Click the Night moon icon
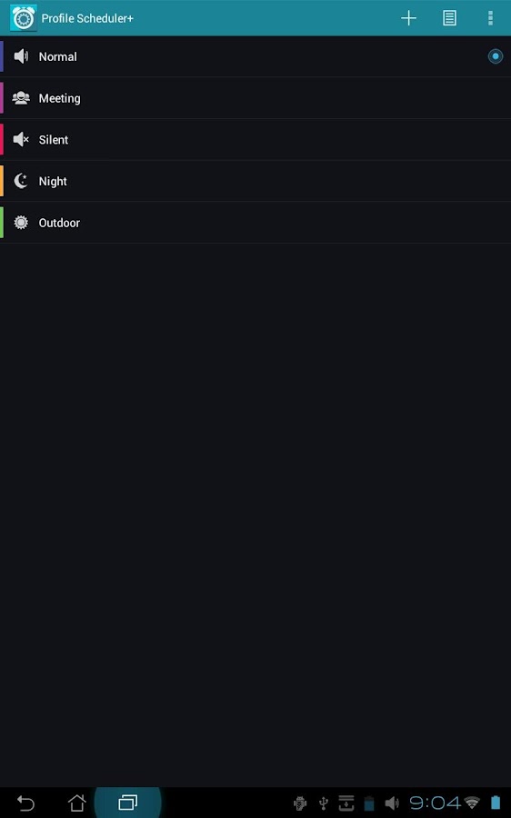 (x=21, y=181)
